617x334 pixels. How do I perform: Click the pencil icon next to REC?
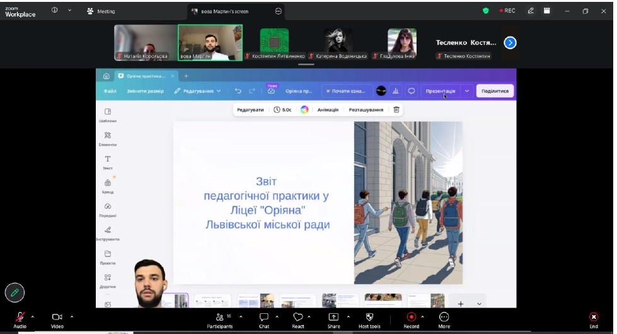531,11
